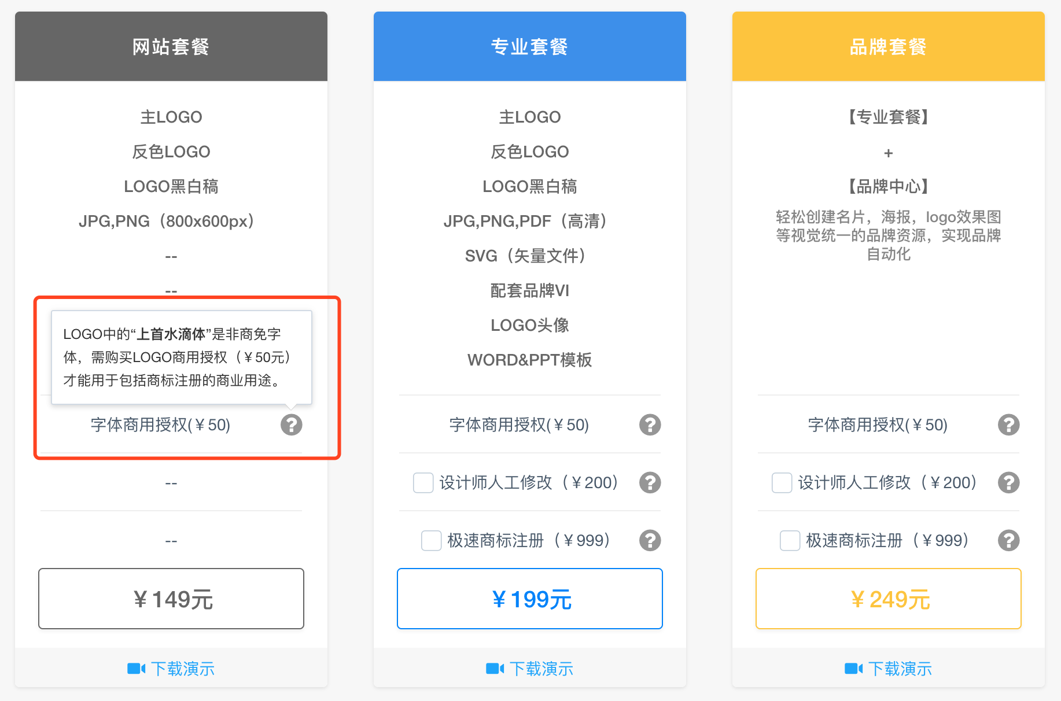Buy 专业套餐 for ¥199元
This screenshot has width=1061, height=701.
(x=530, y=599)
